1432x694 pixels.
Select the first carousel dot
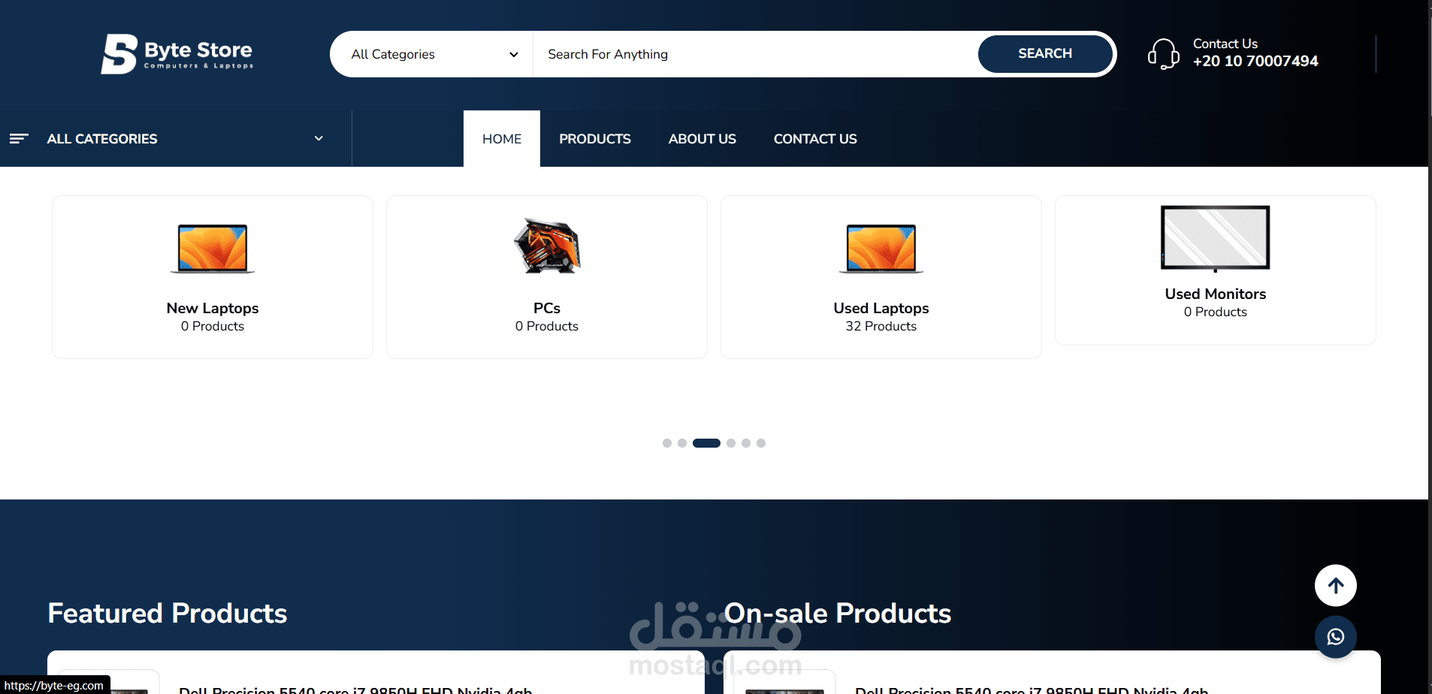(667, 443)
